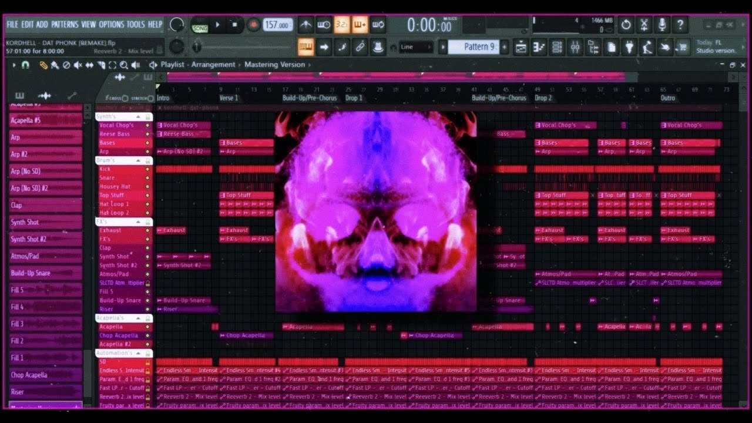
Task: Open the Browser view icon
Action: [593, 47]
